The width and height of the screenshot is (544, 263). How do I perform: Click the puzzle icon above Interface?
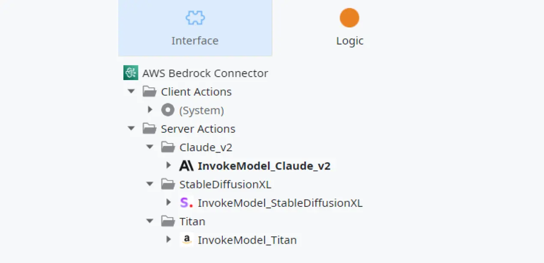click(x=195, y=18)
